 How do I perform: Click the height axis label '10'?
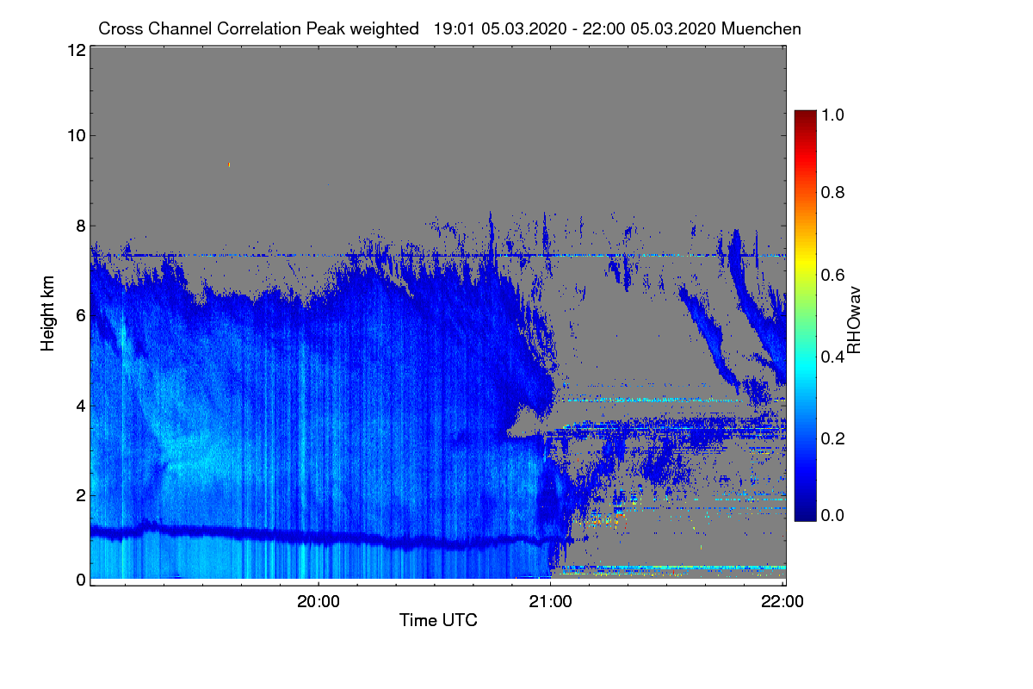pyautogui.click(x=76, y=135)
